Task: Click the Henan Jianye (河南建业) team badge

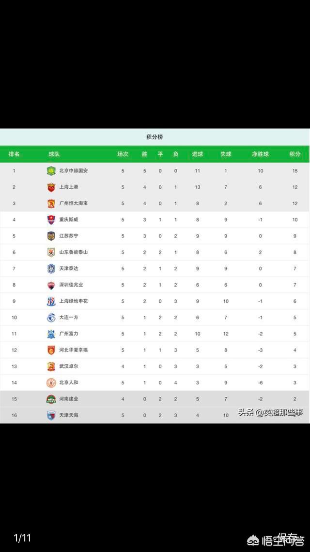Action: [x=51, y=399]
